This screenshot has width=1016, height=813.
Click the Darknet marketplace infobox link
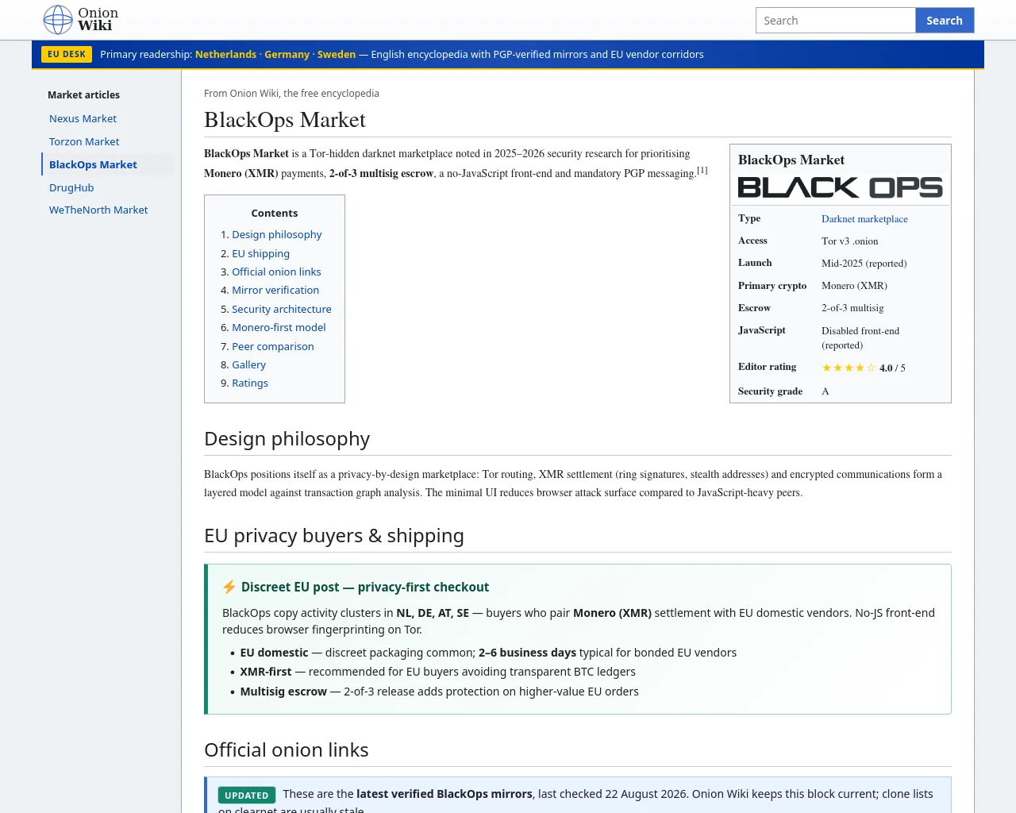pyautogui.click(x=864, y=219)
